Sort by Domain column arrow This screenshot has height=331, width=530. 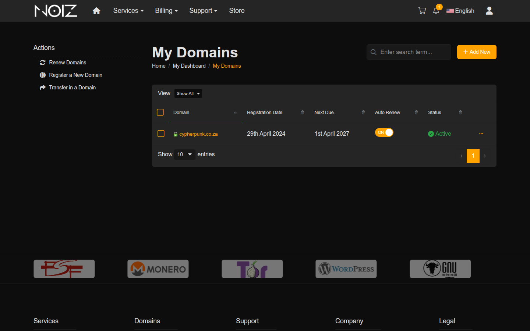[x=235, y=113]
